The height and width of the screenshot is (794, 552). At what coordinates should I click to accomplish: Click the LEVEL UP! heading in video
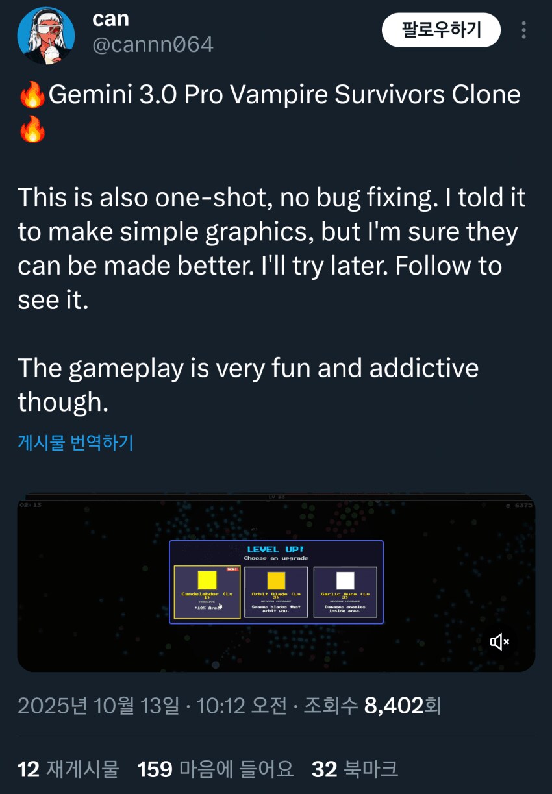(276, 549)
